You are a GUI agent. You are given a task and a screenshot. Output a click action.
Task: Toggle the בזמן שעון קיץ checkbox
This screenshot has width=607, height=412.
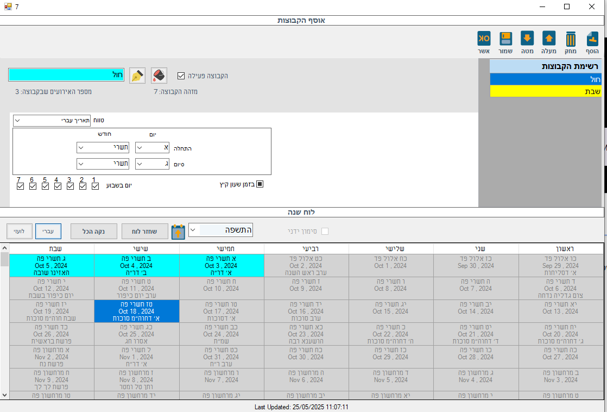(260, 184)
